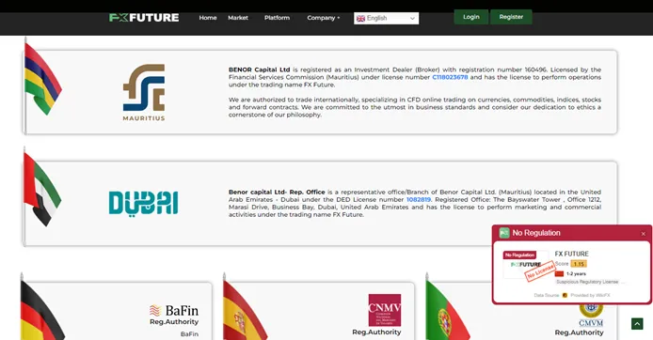
Task: Click the FX Future logo in header
Action: [144, 18]
